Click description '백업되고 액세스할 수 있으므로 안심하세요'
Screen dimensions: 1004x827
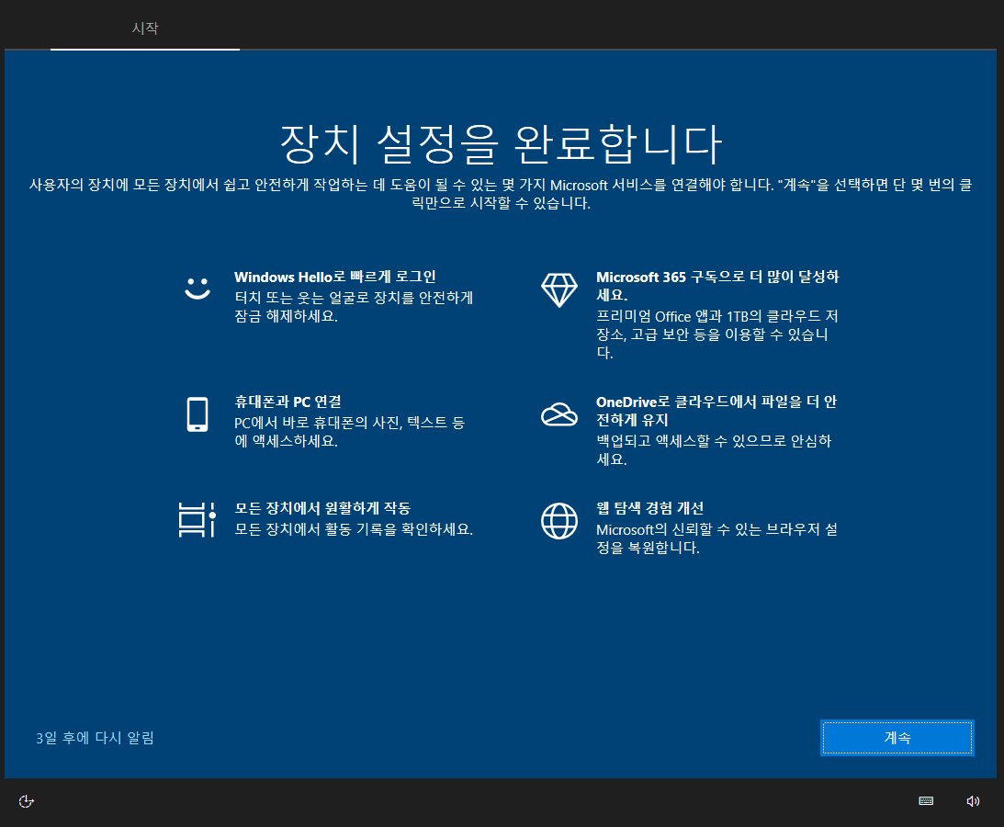(714, 449)
